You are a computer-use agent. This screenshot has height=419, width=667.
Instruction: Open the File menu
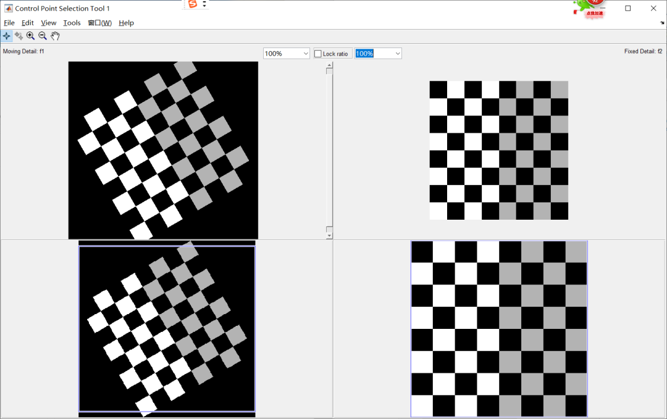point(9,23)
